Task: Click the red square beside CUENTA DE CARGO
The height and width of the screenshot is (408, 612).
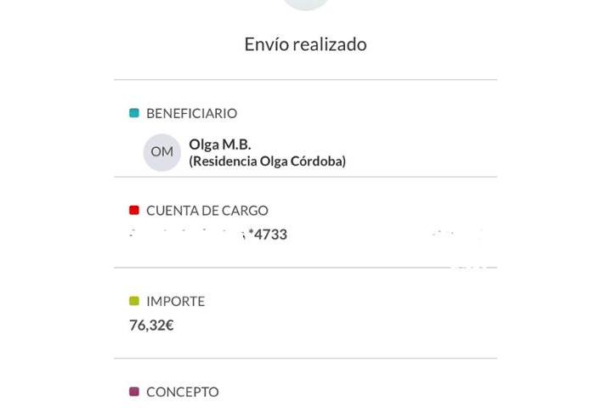Action: [x=134, y=211]
